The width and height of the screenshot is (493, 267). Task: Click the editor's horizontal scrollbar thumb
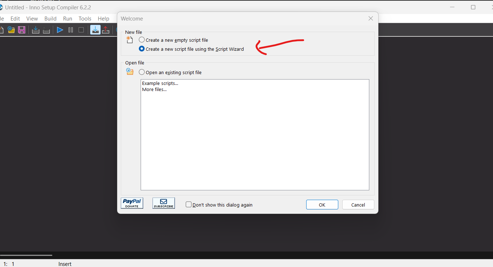(26, 255)
